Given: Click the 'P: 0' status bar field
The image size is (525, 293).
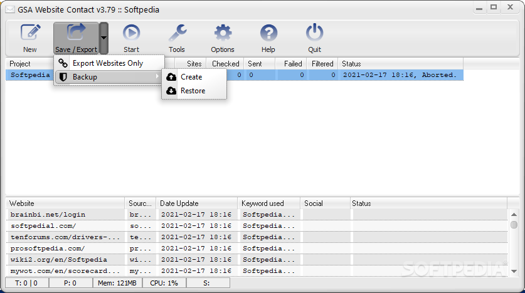Looking at the screenshot, I should click(70, 283).
